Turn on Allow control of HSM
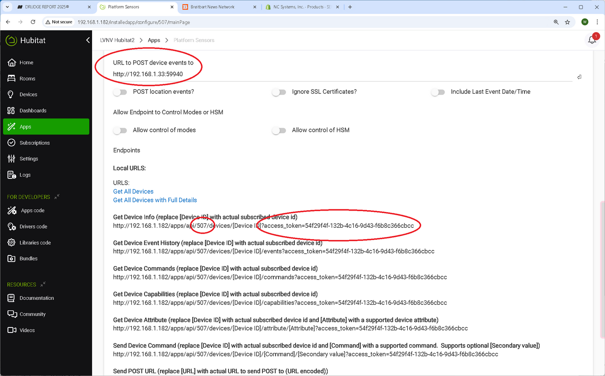The height and width of the screenshot is (376, 605). point(279,131)
